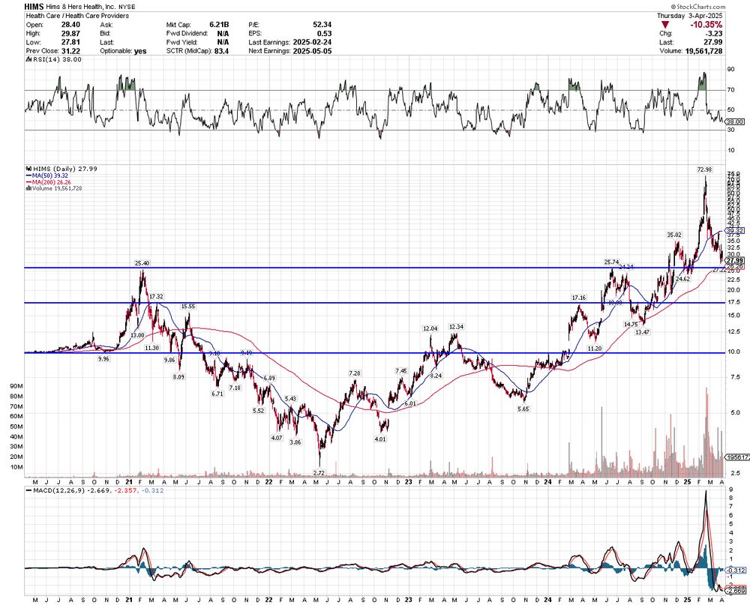750x605 pixels.
Task: Click the header Volume value 19,561,728
Action: [703, 51]
